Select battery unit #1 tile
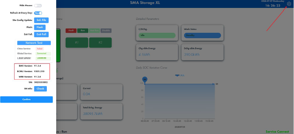The width and height of the screenshot is (294, 134). pos(77,43)
